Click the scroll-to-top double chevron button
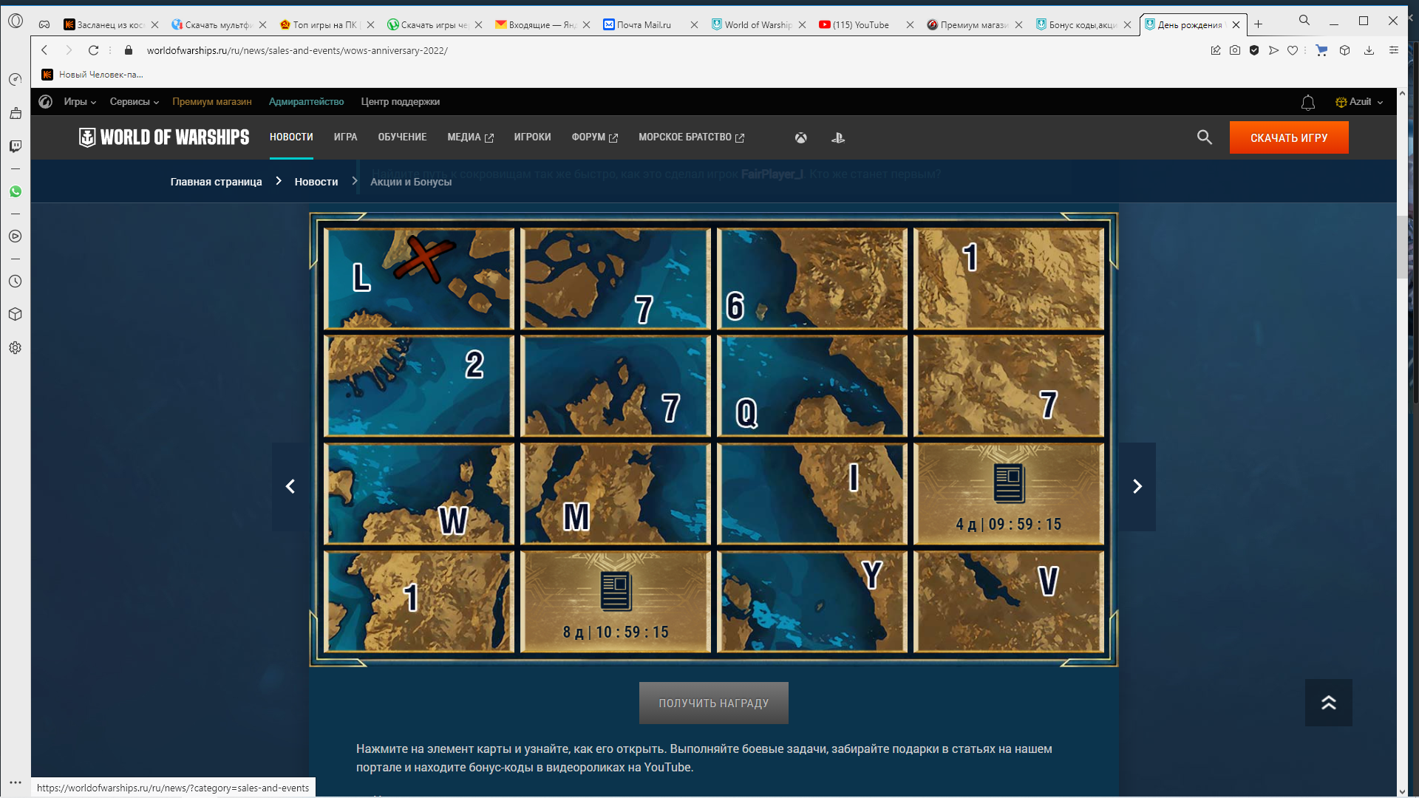The height and width of the screenshot is (798, 1419). pos(1329,703)
